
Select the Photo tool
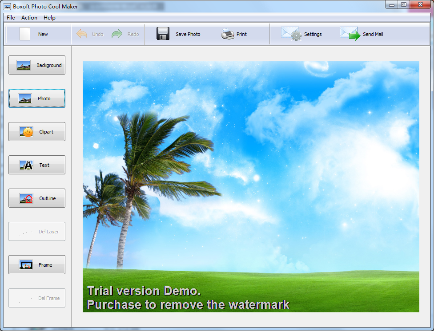coord(36,98)
